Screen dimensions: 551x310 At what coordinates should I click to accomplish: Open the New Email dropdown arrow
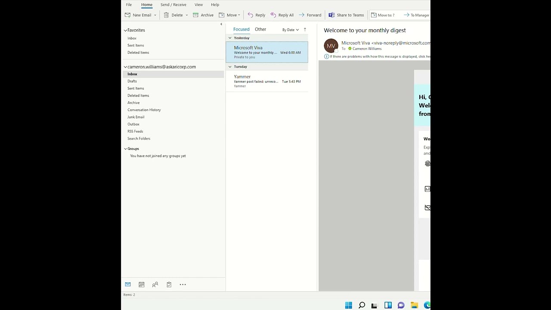tap(155, 15)
